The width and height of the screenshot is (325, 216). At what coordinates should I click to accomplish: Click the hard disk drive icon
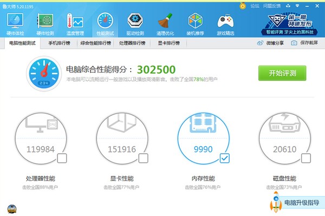[x=284, y=123]
